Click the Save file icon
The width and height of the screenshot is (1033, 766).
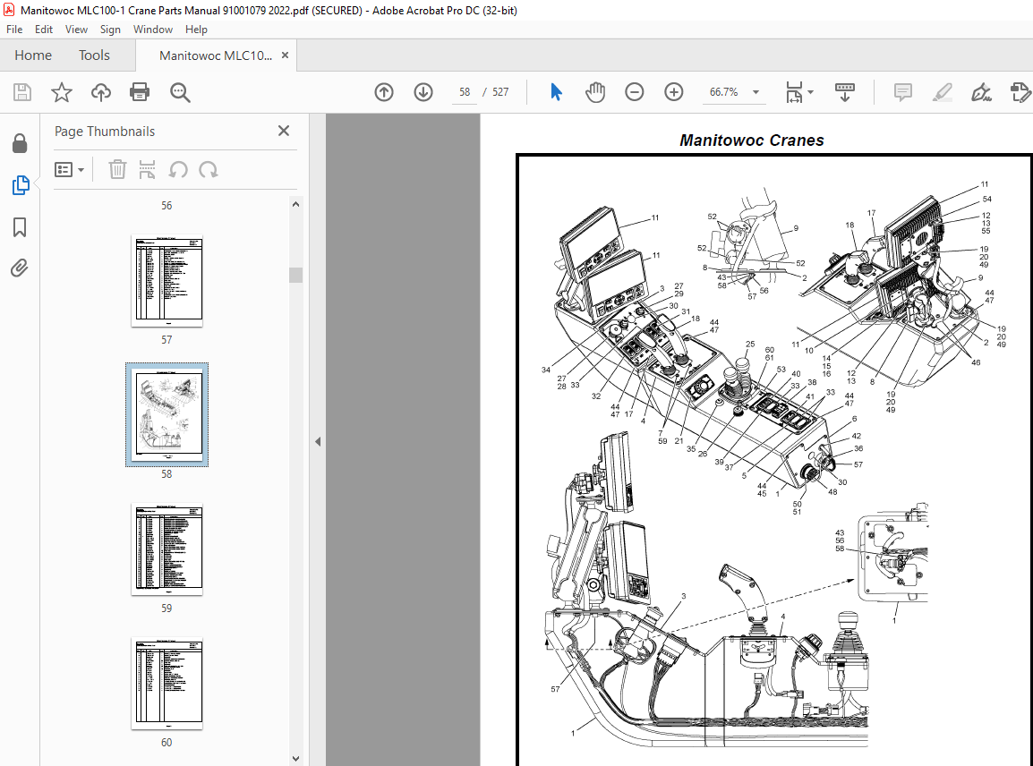coord(22,92)
